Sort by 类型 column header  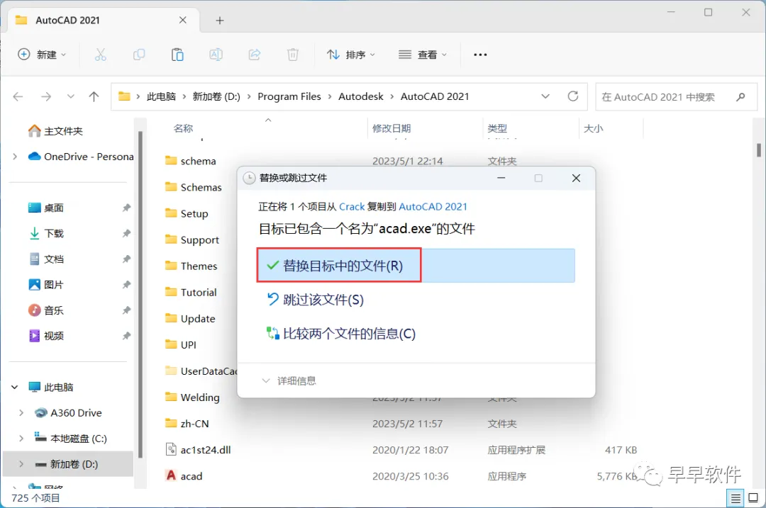coord(497,128)
